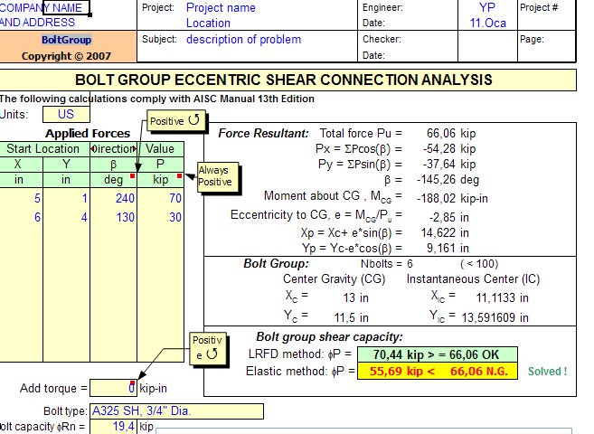594x434 pixels.
Task: Click YIC value 13,591609
Action: click(x=489, y=317)
